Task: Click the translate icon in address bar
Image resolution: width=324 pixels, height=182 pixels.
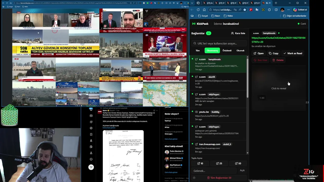Action: tap(235, 10)
